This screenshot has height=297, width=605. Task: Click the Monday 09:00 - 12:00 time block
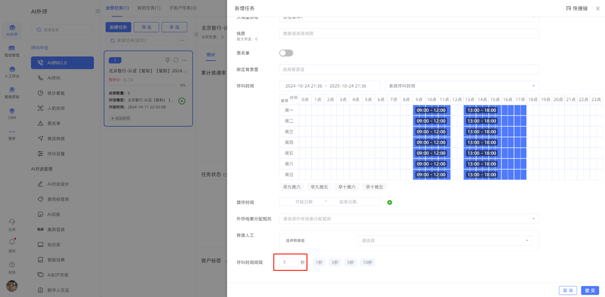(431, 110)
